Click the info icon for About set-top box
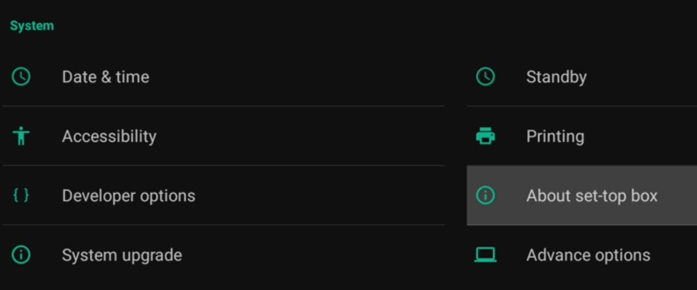This screenshot has width=697, height=290. pyautogui.click(x=485, y=195)
